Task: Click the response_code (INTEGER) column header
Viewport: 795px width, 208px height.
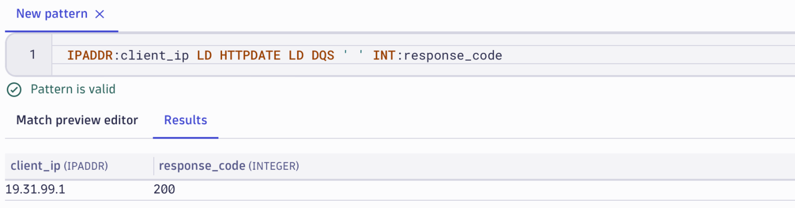Action: tap(228, 166)
